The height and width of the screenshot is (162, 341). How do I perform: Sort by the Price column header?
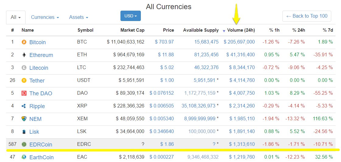pos(169,30)
